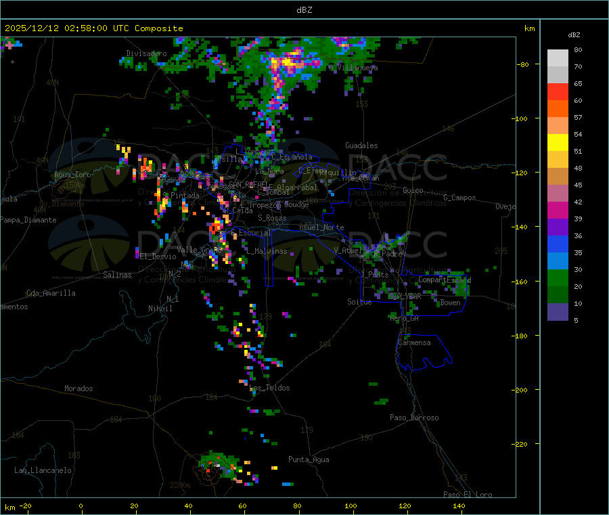Select the Los_Toldos label
609x515 pixels.
click(269, 388)
